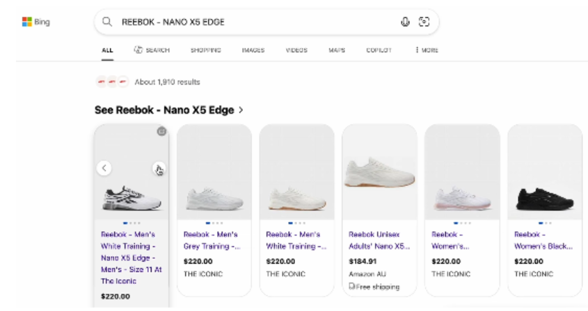This screenshot has height=311, width=588.
Task: Click the visual search icon on first product card
Action: [x=161, y=131]
